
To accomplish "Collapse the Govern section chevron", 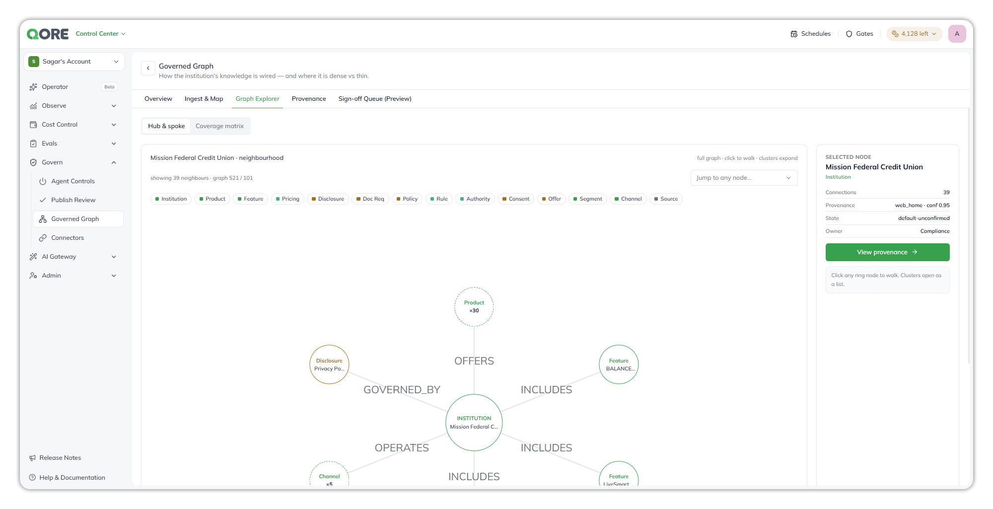I will coord(114,162).
